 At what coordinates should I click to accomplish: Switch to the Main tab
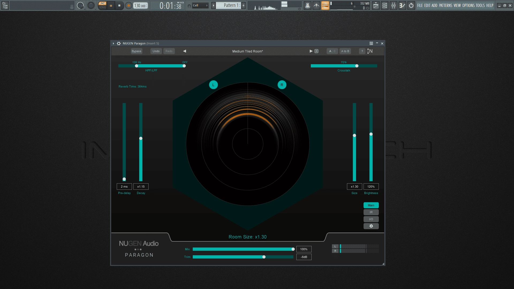tap(371, 205)
